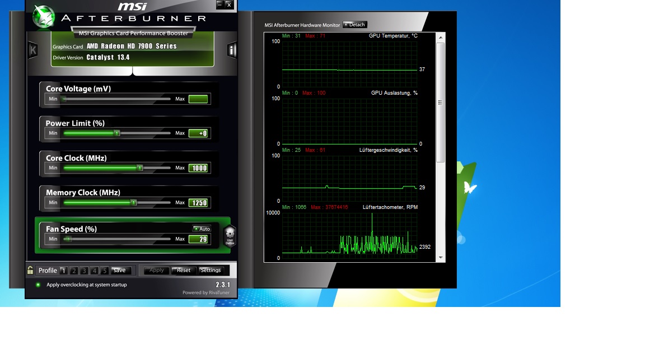Viewport: 645px width, 363px height.
Task: Click the Save profile button
Action: 120,271
